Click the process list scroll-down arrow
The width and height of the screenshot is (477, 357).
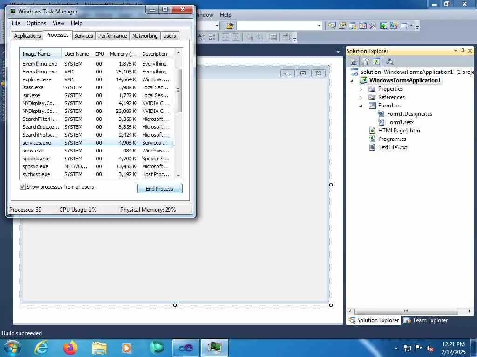tap(178, 175)
